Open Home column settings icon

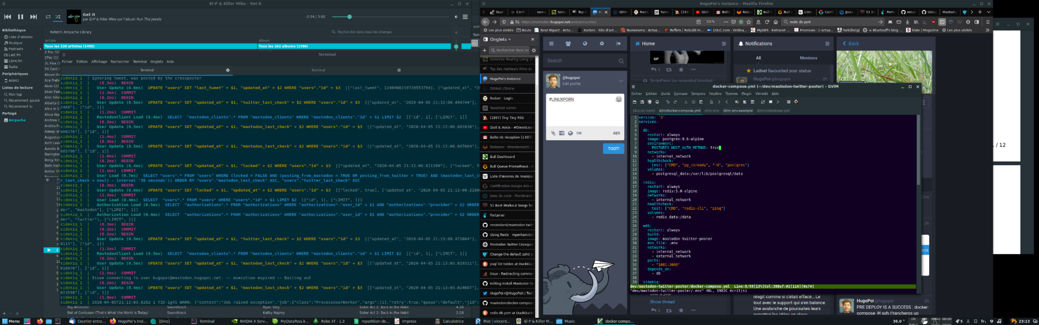click(x=724, y=44)
